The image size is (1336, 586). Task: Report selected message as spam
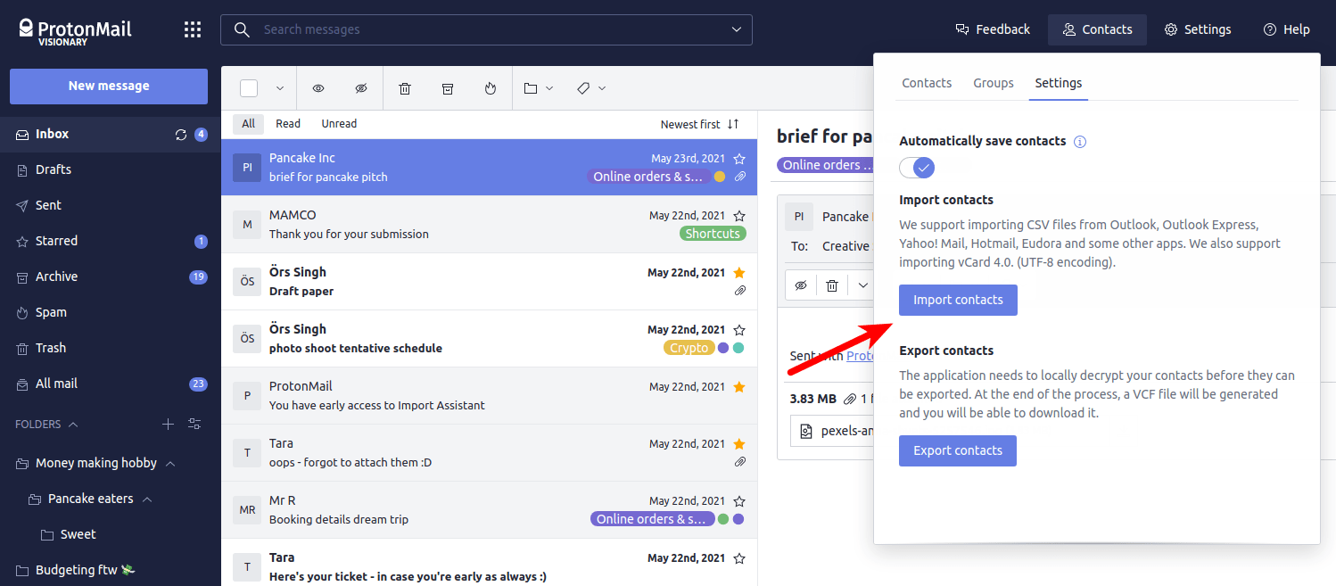coord(490,87)
